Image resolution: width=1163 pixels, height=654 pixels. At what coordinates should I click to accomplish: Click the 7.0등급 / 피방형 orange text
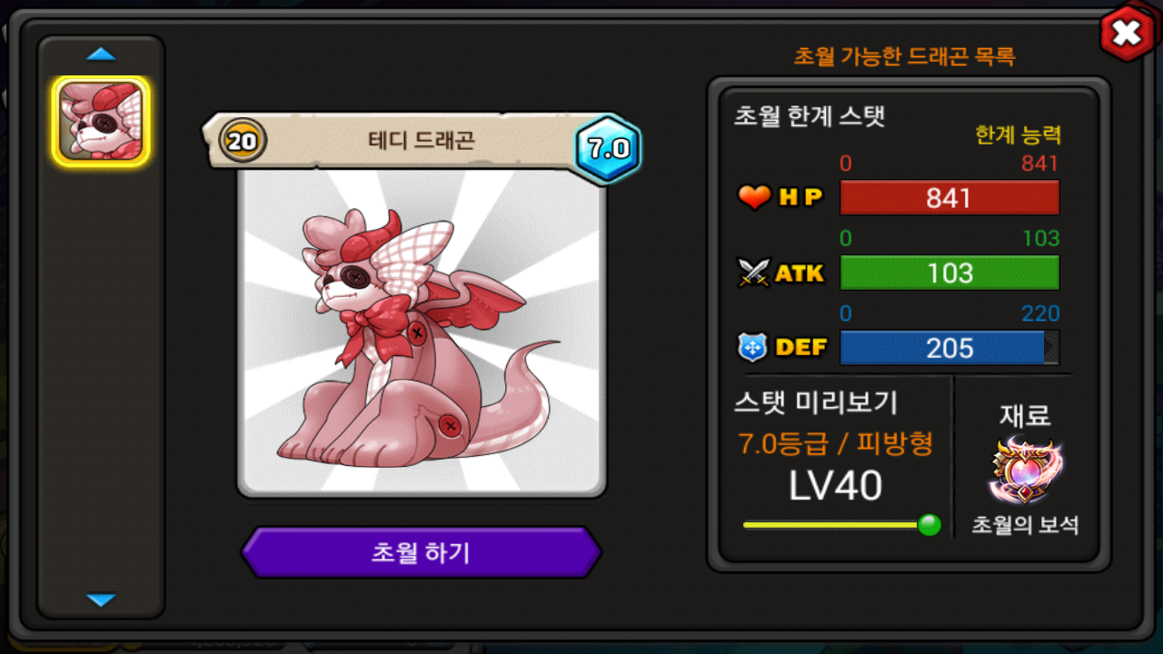click(836, 443)
